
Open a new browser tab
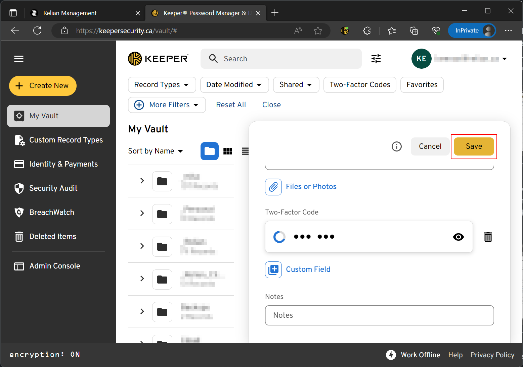tap(275, 13)
